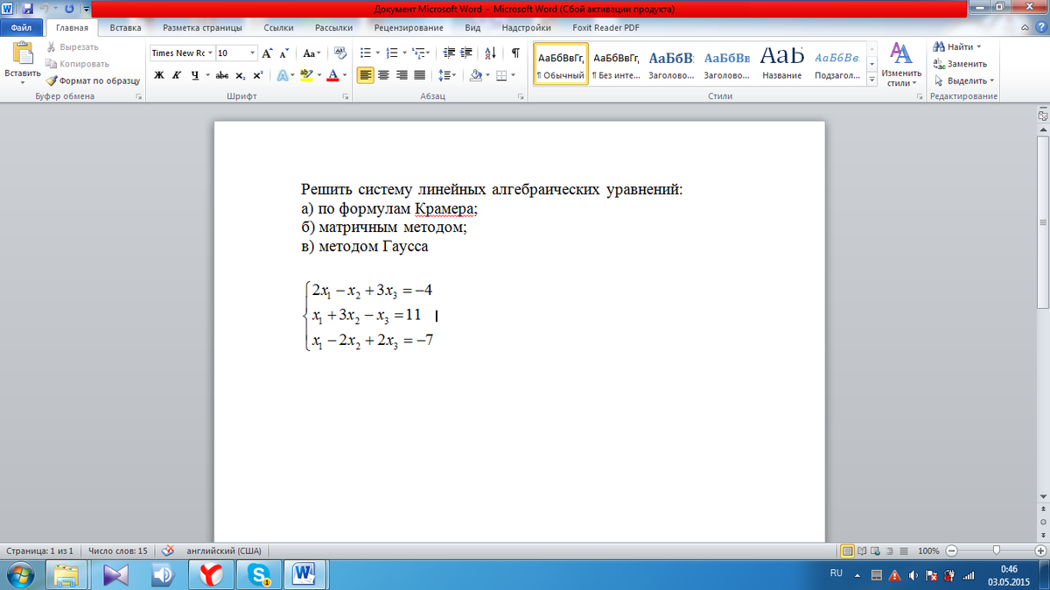1050x590 pixels.
Task: Expand the Styles gallery more arrow
Action: click(871, 79)
